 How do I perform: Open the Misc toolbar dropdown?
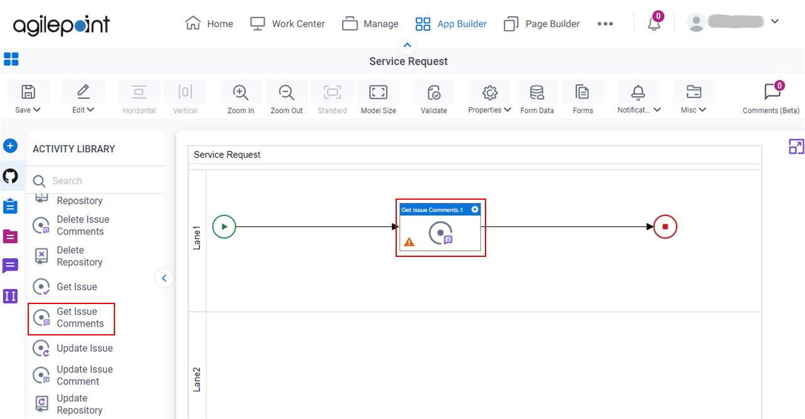tap(694, 98)
